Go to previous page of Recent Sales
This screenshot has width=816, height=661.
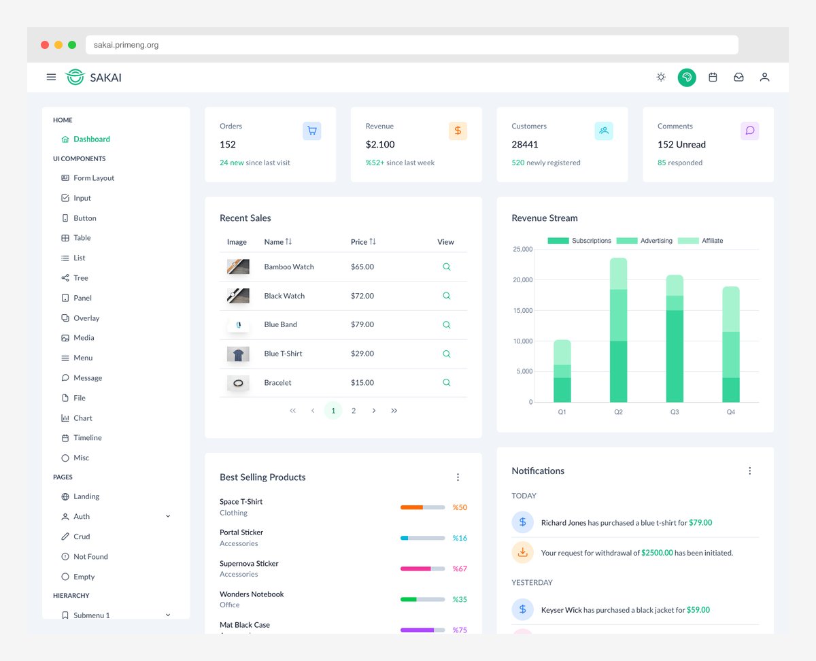point(313,411)
